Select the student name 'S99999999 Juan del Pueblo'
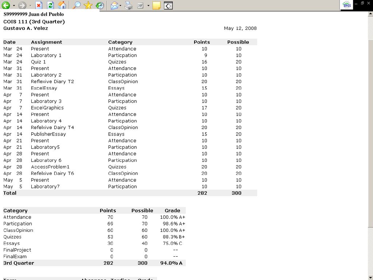 (34, 14)
